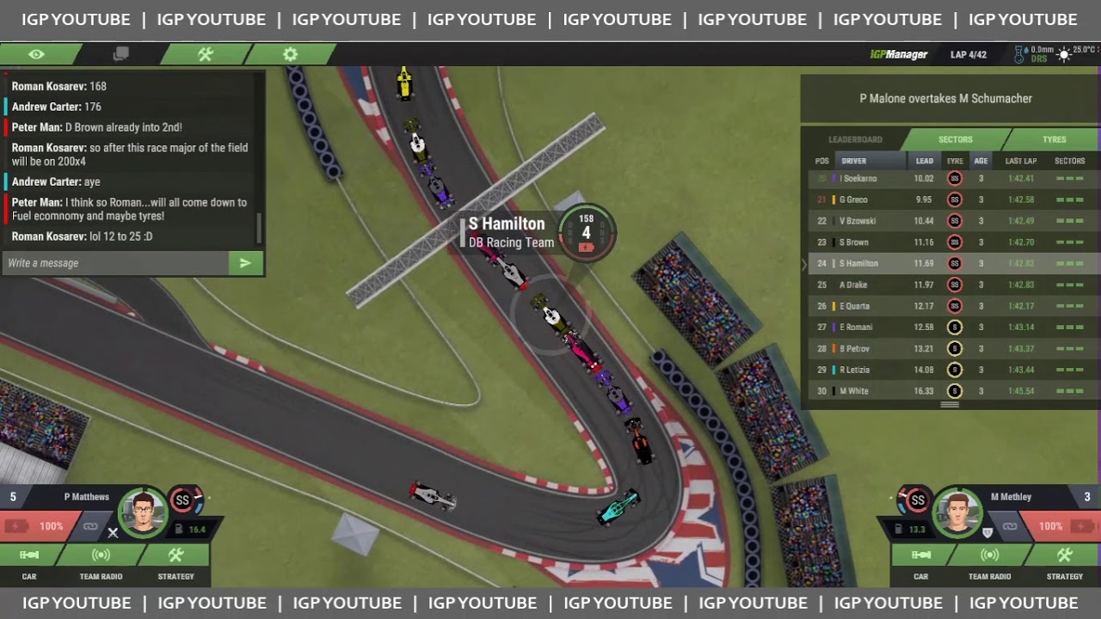Click P Matthews driver portrait
This screenshot has height=619, width=1101.
coord(143,512)
